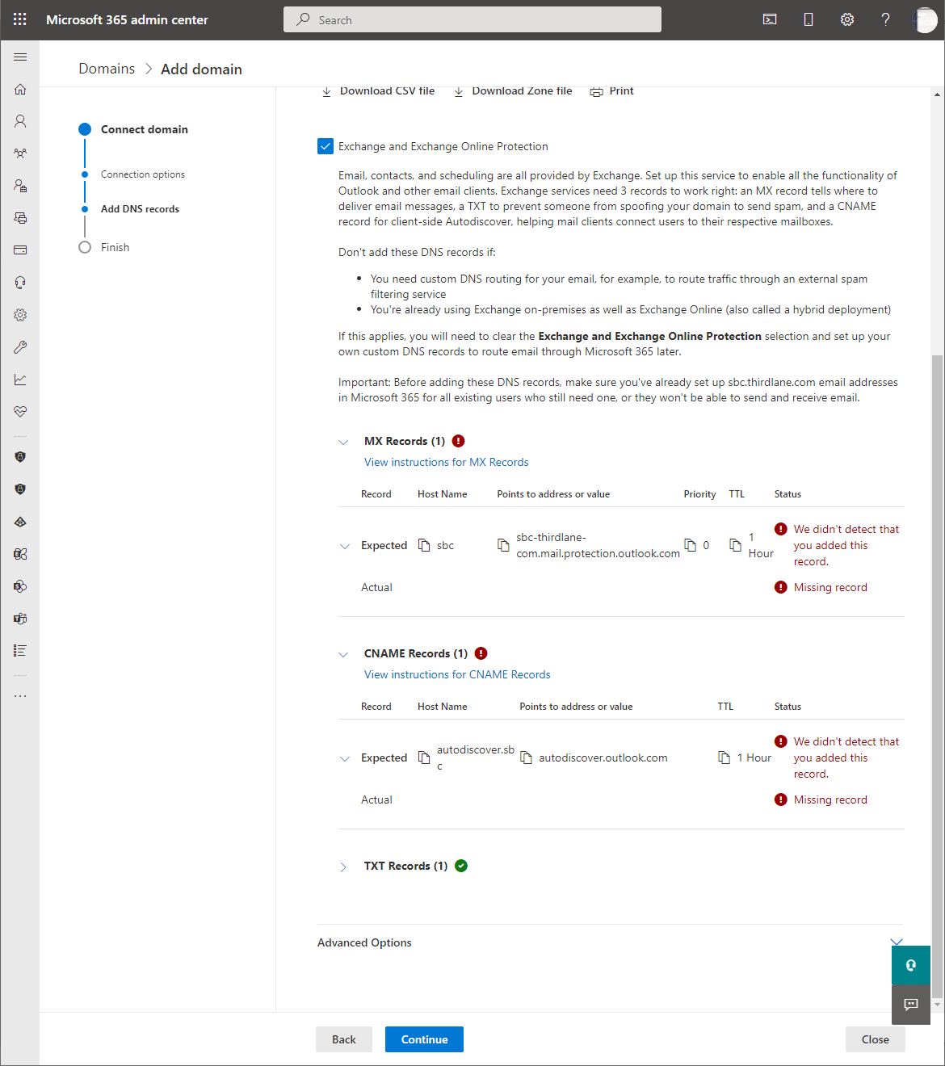Screen dimensions: 945x1066
Task: Expand the TXT Records section
Action: (343, 867)
